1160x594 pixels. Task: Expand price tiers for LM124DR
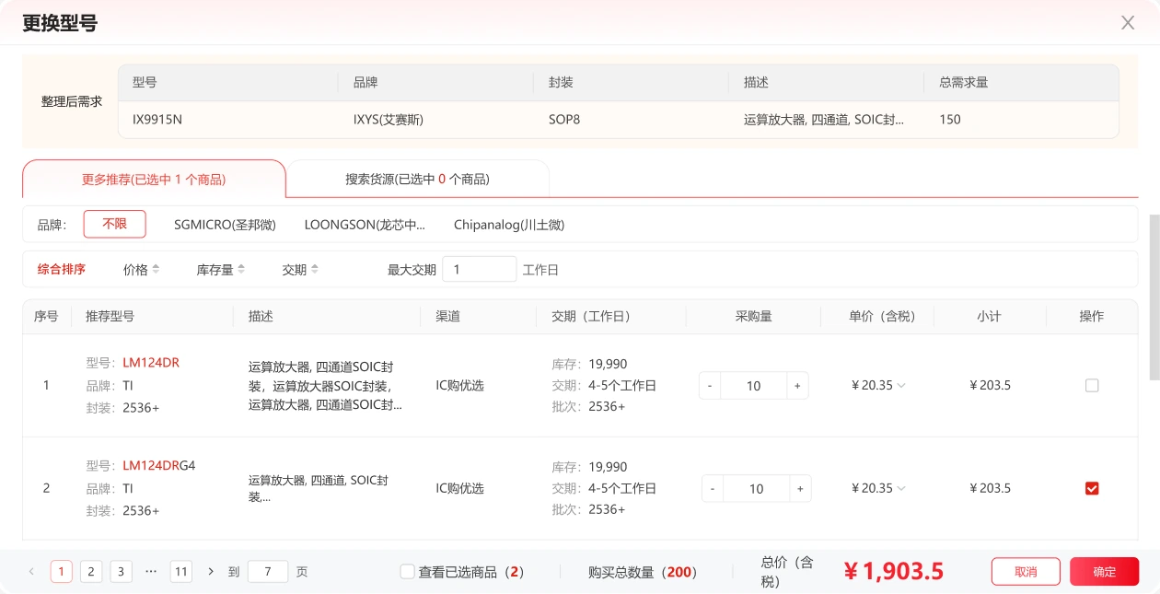pyautogui.click(x=901, y=386)
